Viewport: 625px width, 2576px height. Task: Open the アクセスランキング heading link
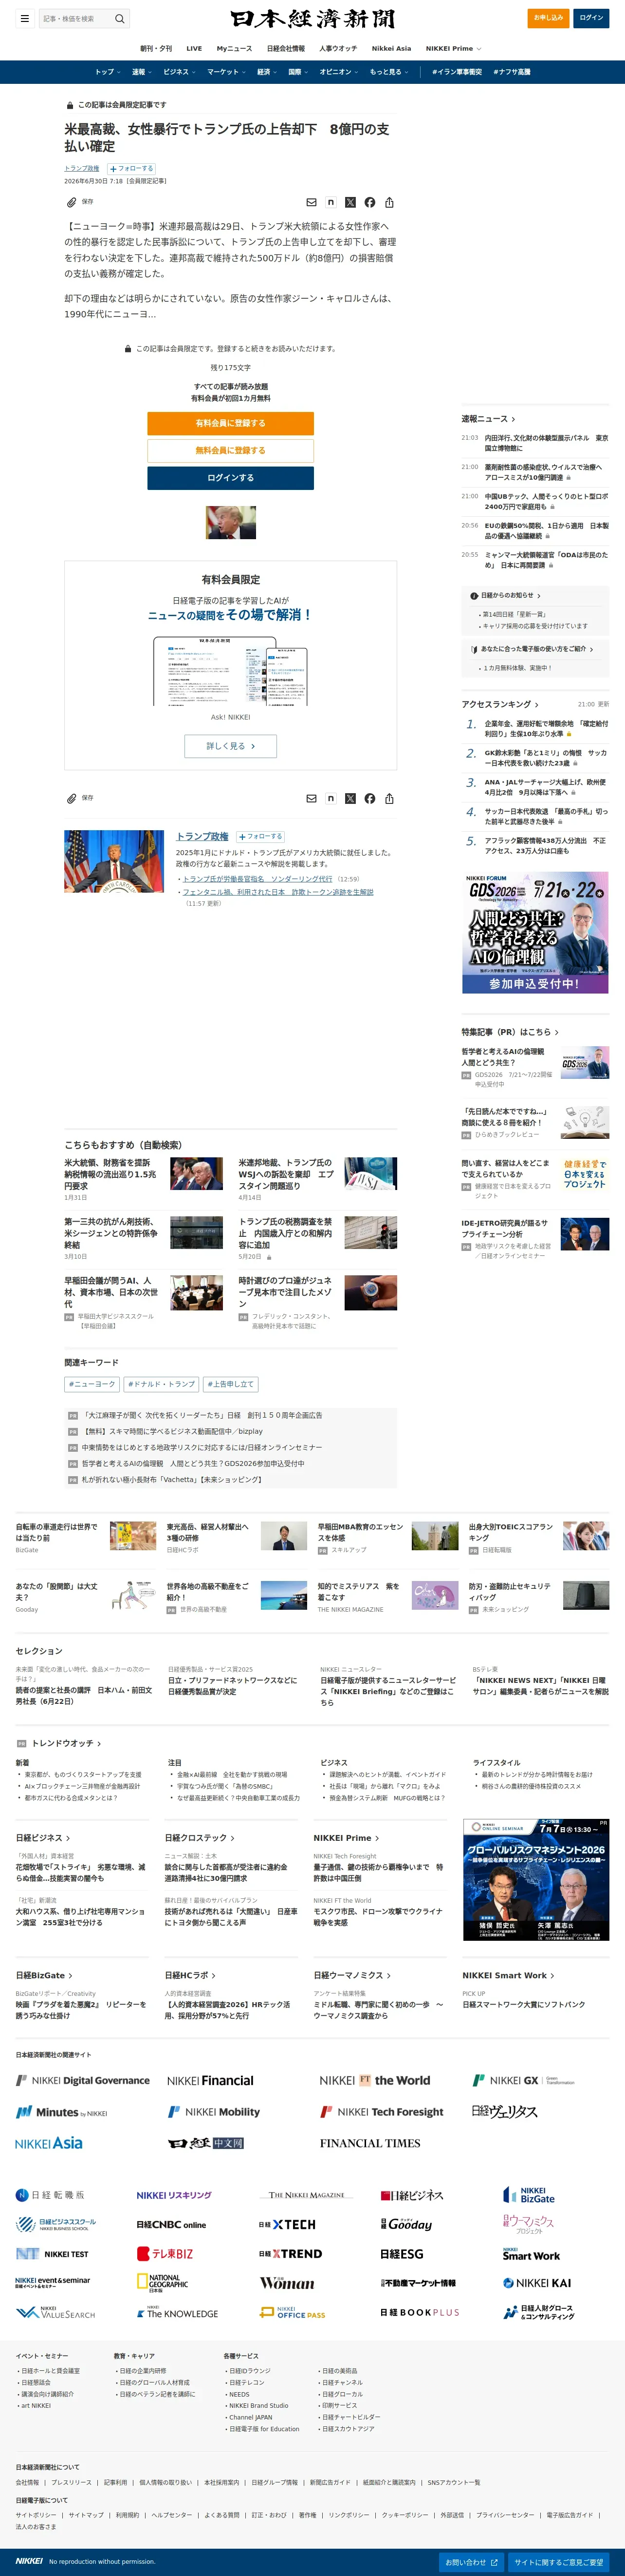pos(500,704)
